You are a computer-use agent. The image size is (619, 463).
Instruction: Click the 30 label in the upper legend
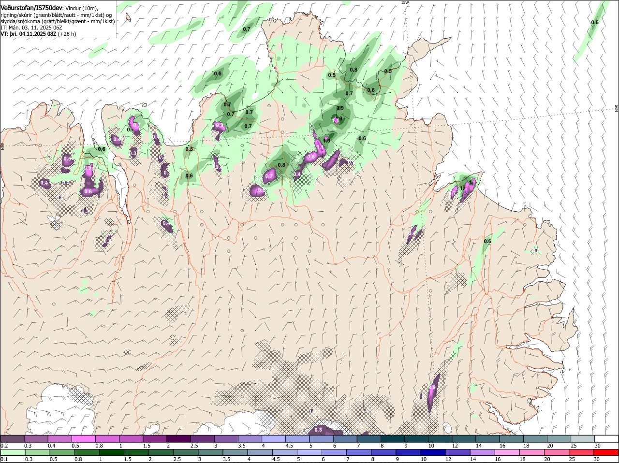(598, 446)
